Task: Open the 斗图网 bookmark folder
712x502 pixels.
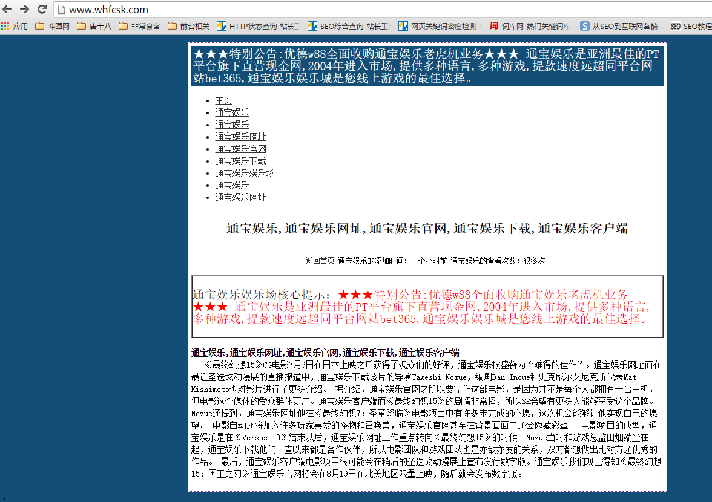Action: click(x=52, y=26)
